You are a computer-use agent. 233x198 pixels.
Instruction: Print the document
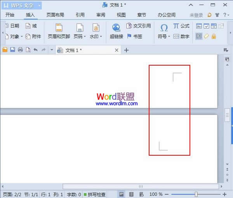click(x=20, y=50)
